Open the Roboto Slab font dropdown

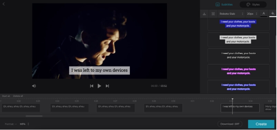231,14
